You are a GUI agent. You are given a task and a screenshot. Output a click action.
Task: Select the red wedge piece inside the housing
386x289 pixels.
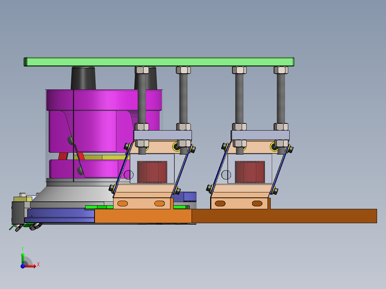tap(63, 156)
